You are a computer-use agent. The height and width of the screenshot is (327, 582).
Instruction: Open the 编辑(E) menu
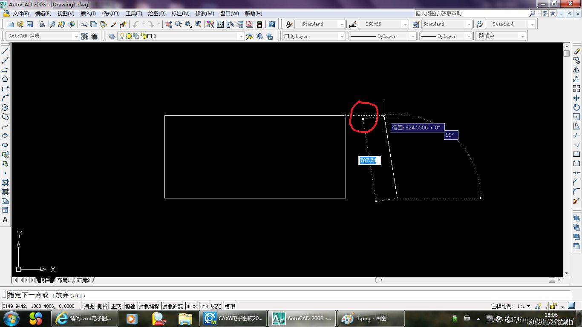43,13
